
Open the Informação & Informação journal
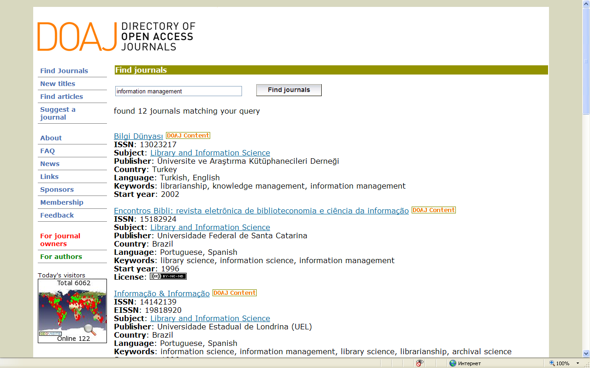[x=162, y=293]
